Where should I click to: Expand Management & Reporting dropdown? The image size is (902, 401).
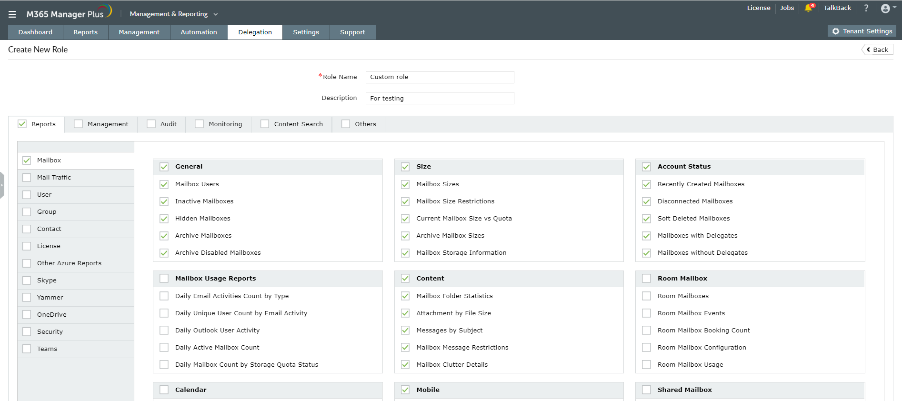tap(173, 14)
